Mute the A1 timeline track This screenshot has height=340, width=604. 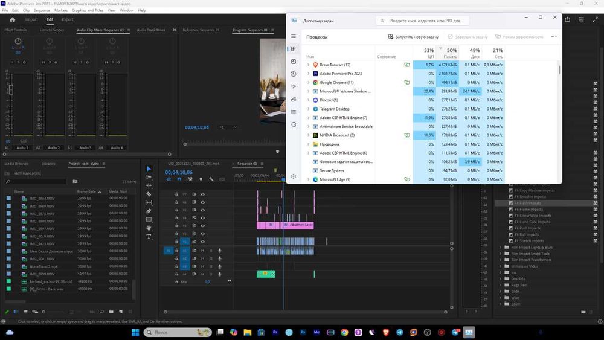pos(202,251)
